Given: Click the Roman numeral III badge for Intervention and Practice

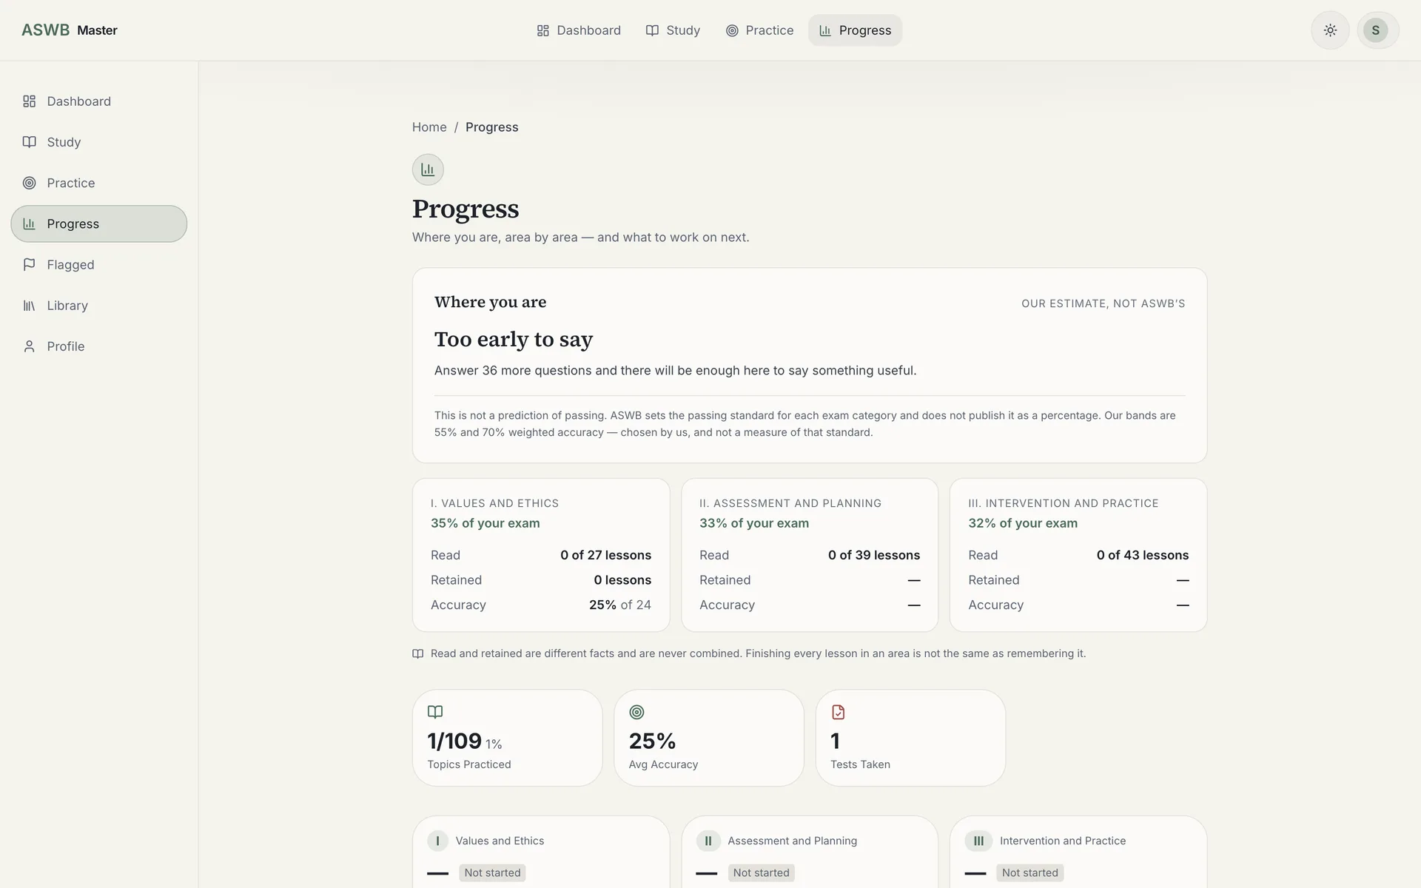Looking at the screenshot, I should point(978,841).
